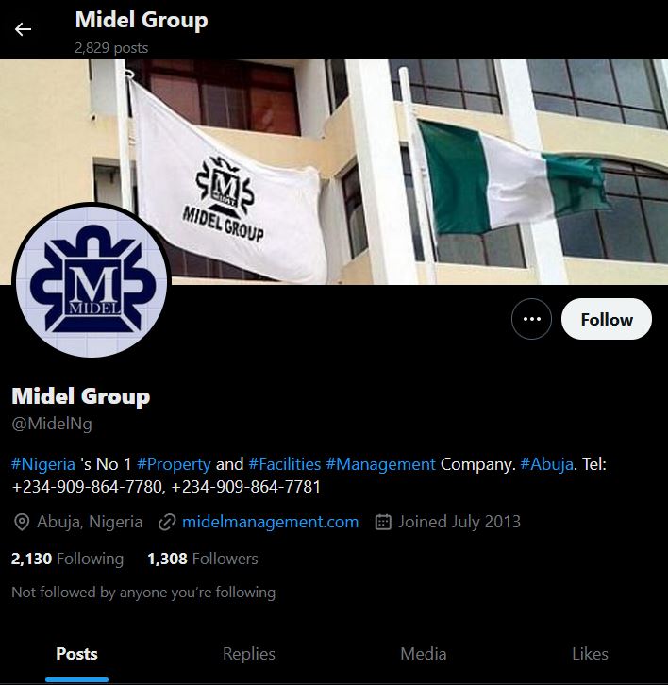Switch to the Replies tab

point(249,654)
